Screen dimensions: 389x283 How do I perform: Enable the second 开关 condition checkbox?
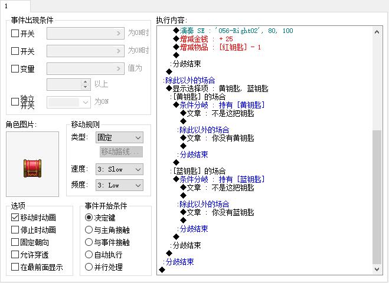tap(15, 51)
